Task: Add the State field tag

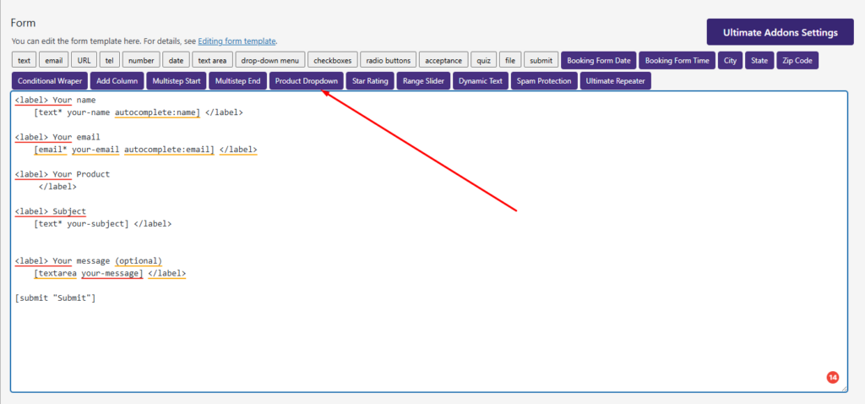Action: tap(759, 60)
